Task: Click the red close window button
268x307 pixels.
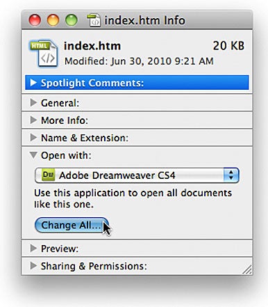Action: [x=35, y=20]
